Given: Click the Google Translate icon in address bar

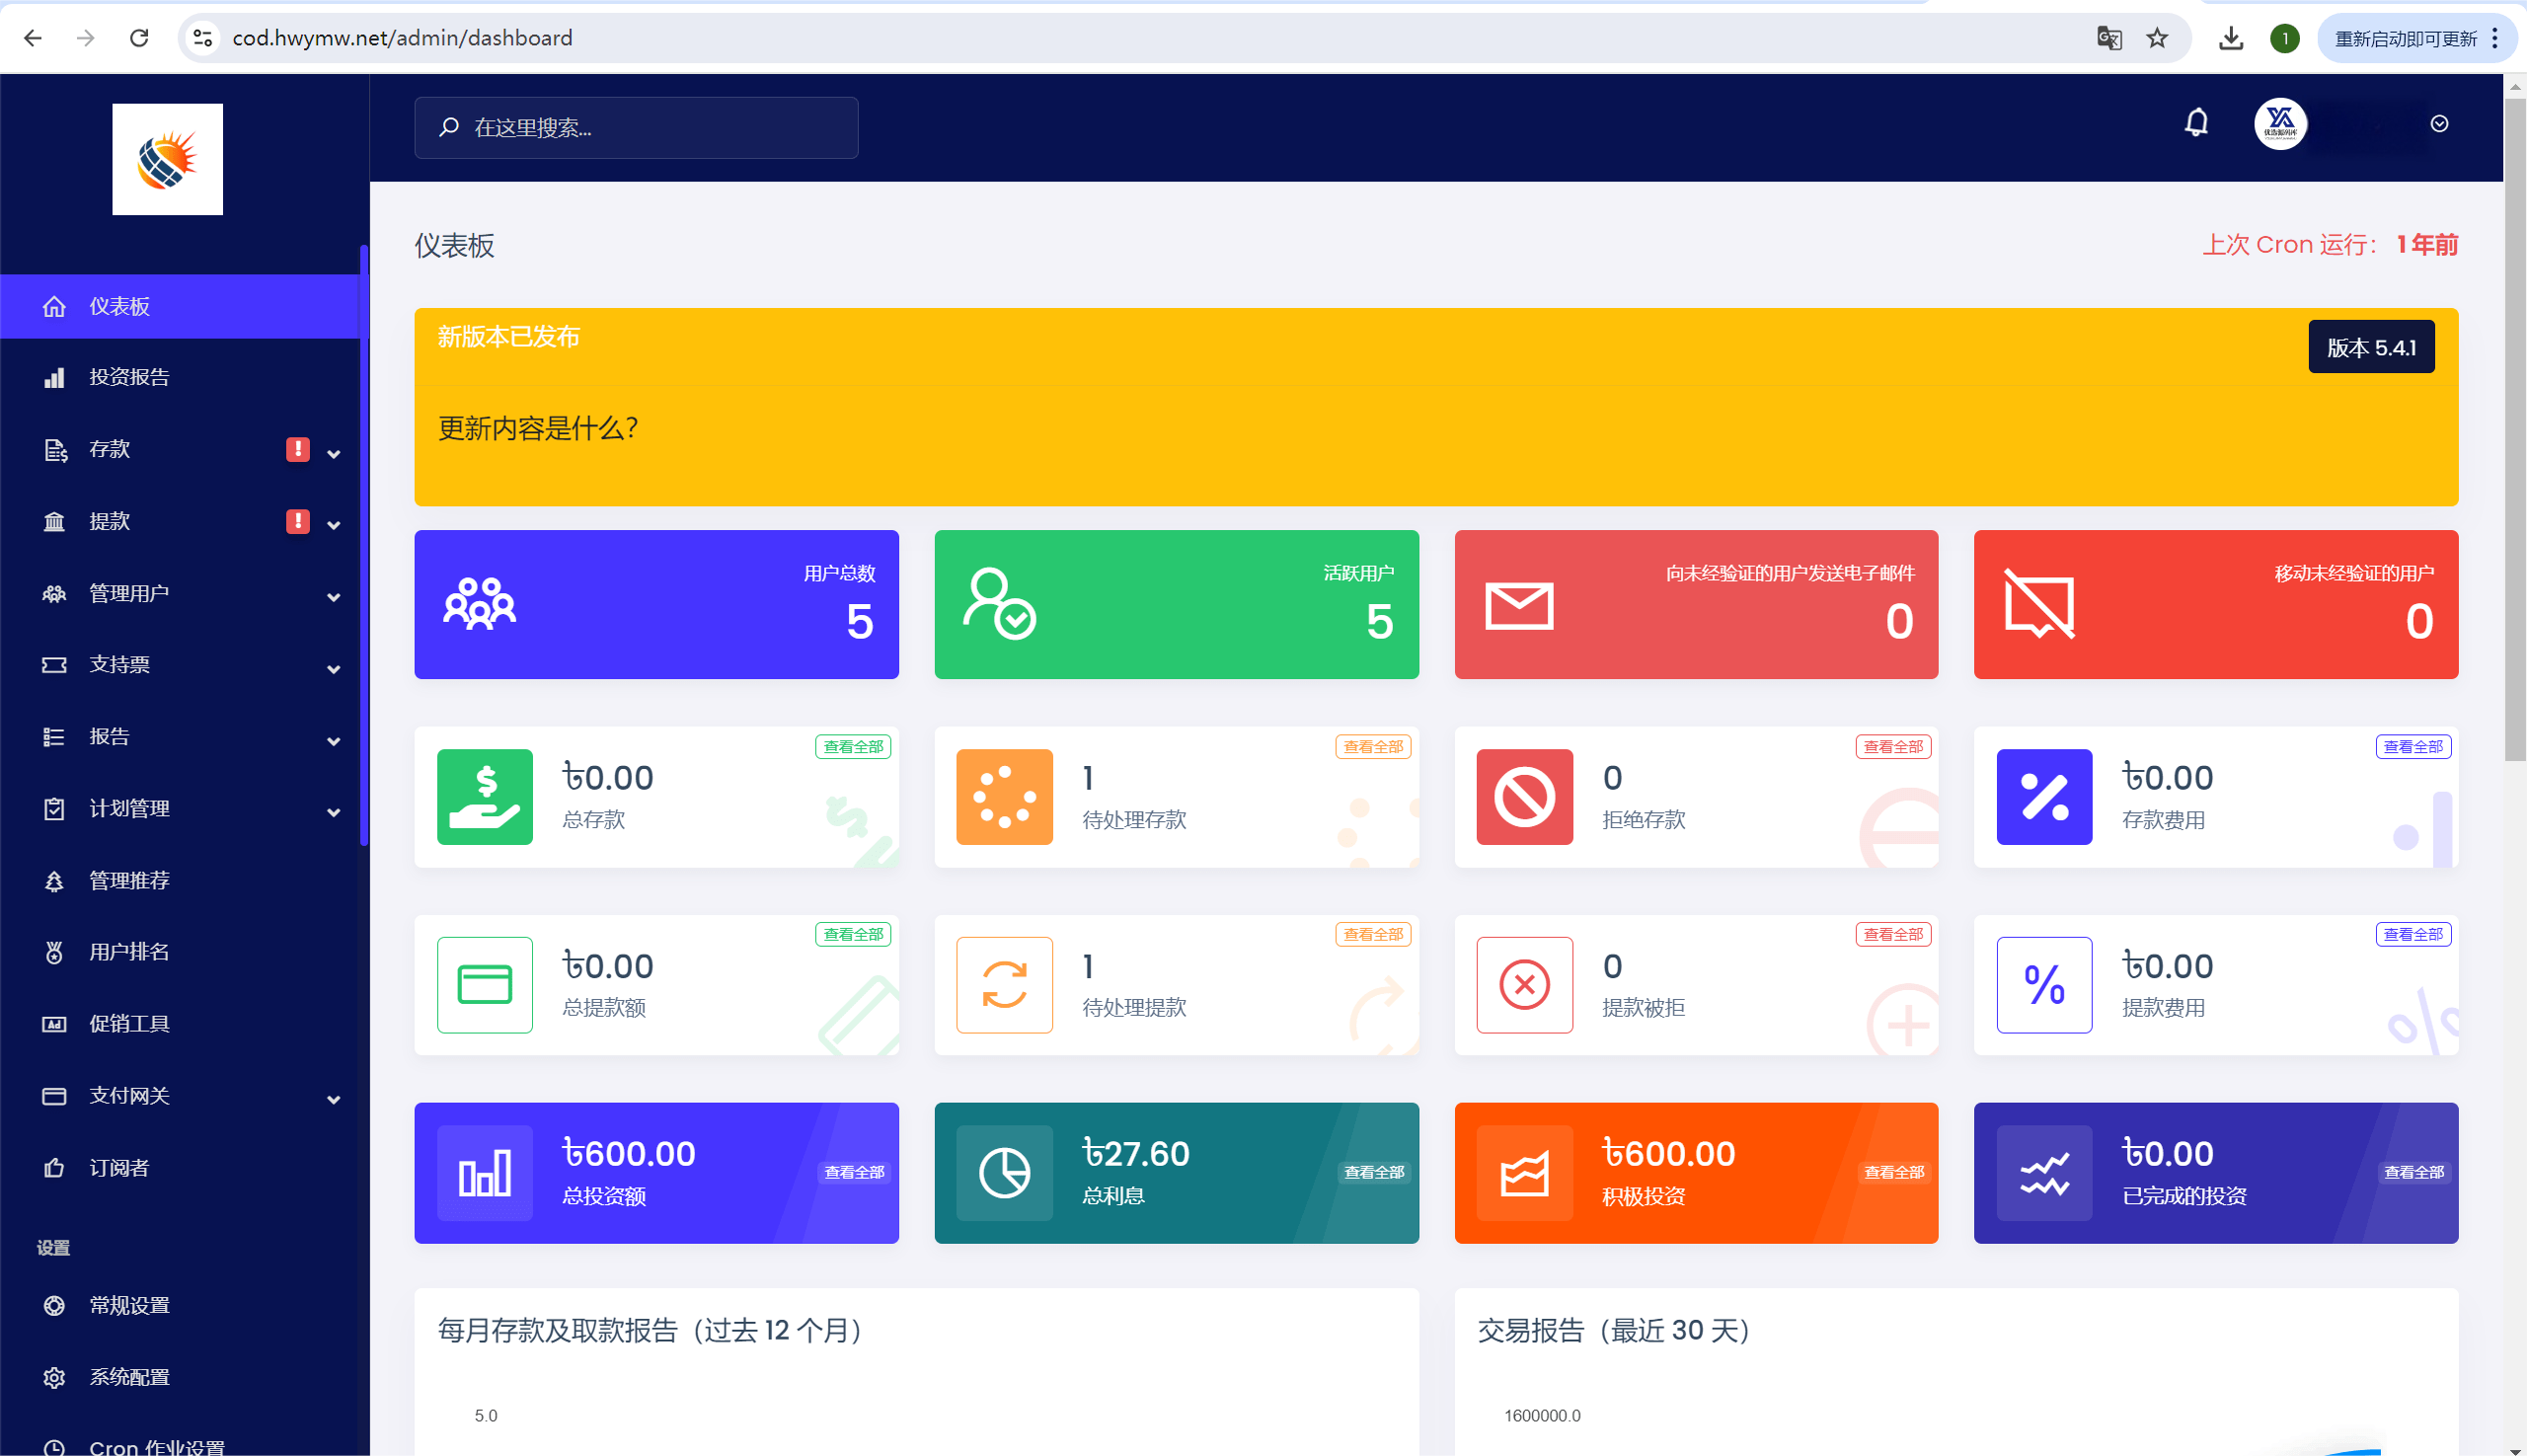Looking at the screenshot, I should point(2109,38).
